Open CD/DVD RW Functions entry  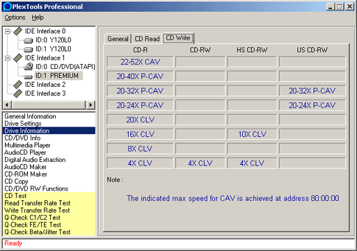click(36, 188)
